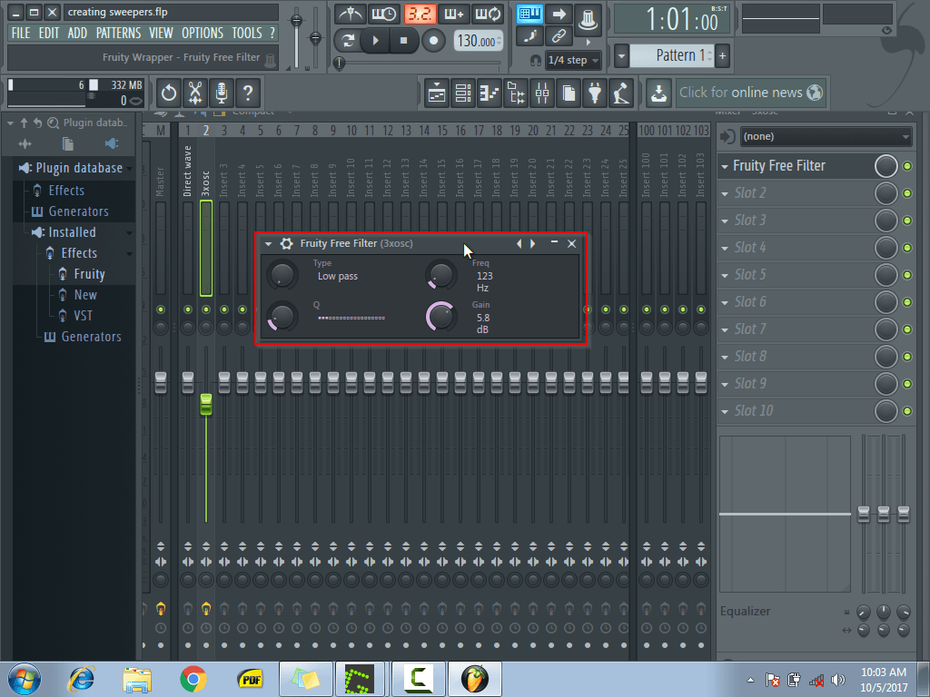Mute the Master mixer track LED
Image resolution: width=930 pixels, height=697 pixels.
pyautogui.click(x=161, y=309)
